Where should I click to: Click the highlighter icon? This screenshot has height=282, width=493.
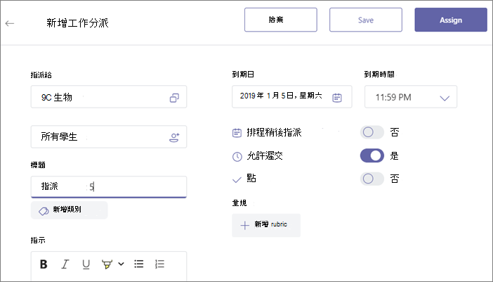click(x=107, y=264)
